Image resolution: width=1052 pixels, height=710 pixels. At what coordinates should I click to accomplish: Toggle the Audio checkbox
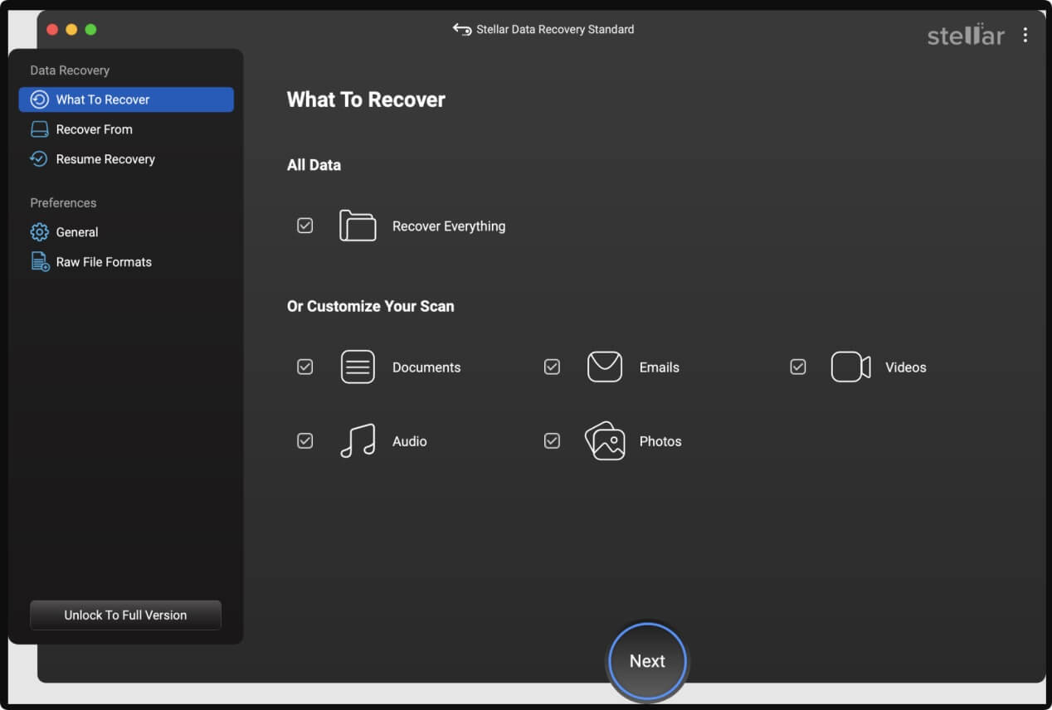(305, 441)
